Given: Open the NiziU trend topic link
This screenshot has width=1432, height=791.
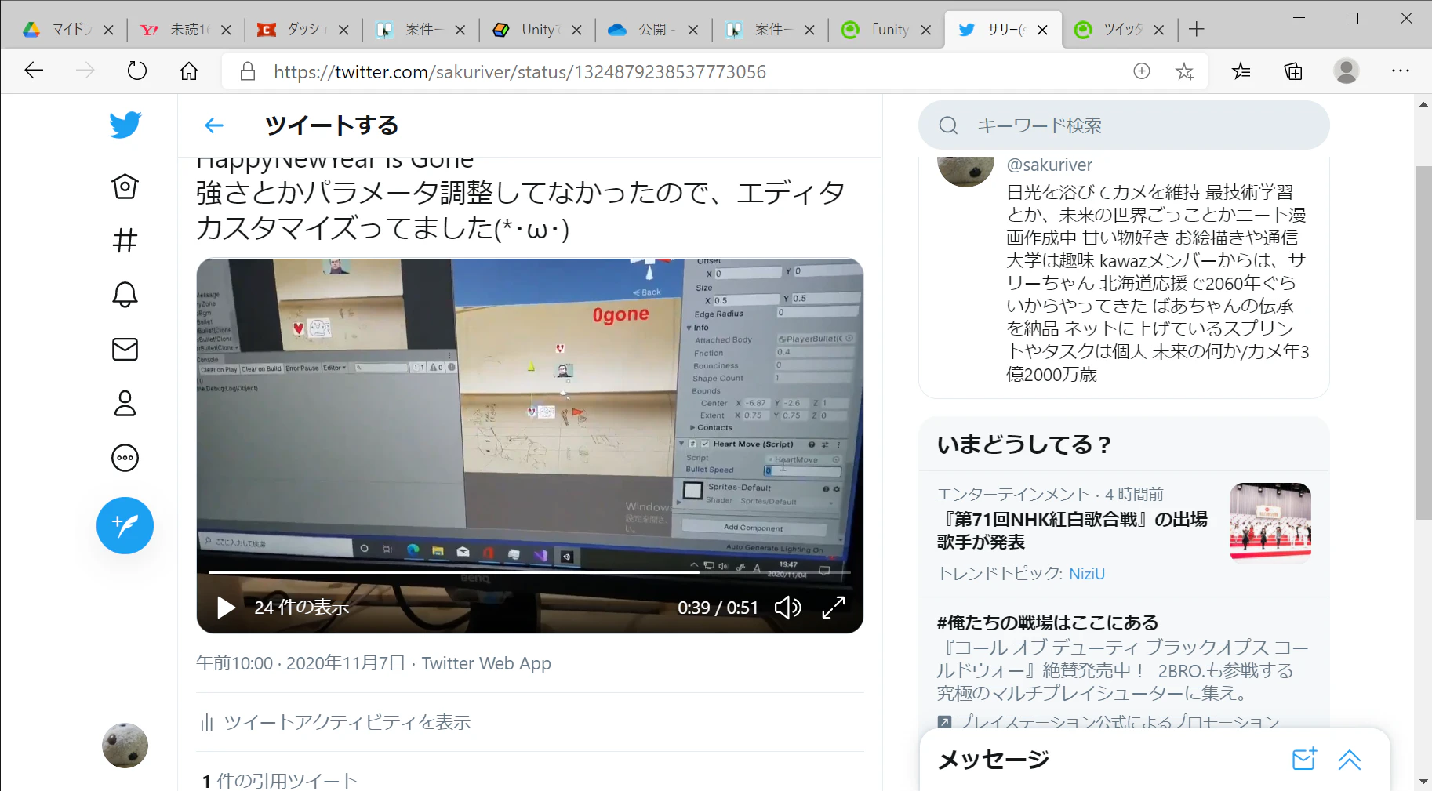Looking at the screenshot, I should click(x=1087, y=574).
